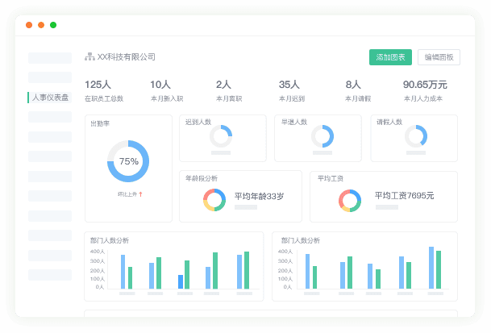The width and height of the screenshot is (491, 333).
Task: Click the red up arrow by 环比上升
Action: pos(140,194)
